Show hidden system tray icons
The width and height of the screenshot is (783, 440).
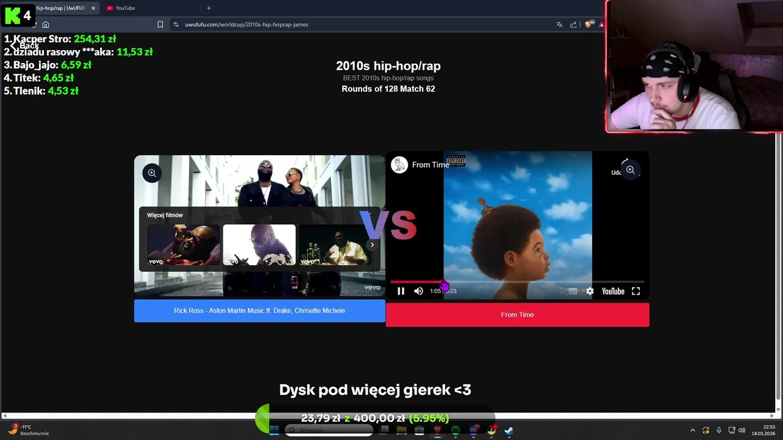pos(692,430)
